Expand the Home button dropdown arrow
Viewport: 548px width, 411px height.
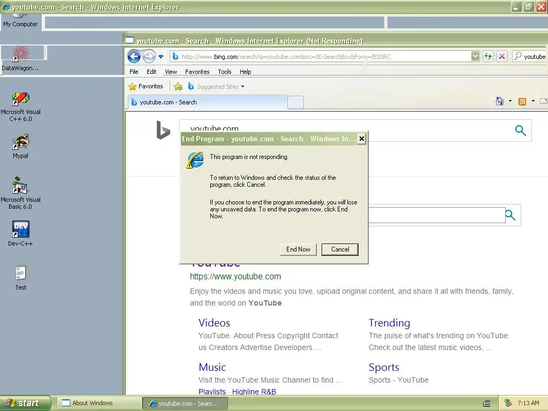coord(510,101)
